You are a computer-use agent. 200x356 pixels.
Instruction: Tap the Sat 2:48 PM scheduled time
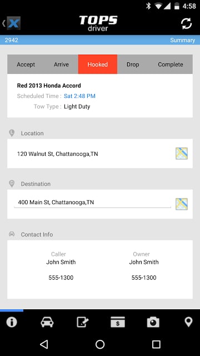(x=79, y=96)
